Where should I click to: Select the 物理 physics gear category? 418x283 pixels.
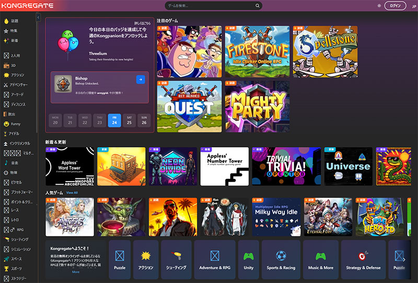pyautogui.click(x=10, y=173)
